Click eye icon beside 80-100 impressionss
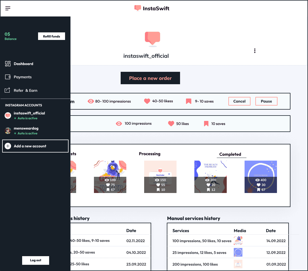308x271 pixels. [90, 101]
